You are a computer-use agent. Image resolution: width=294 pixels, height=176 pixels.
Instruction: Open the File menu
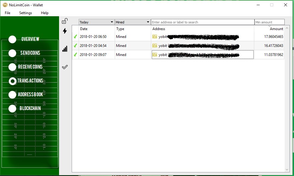(x=8, y=13)
